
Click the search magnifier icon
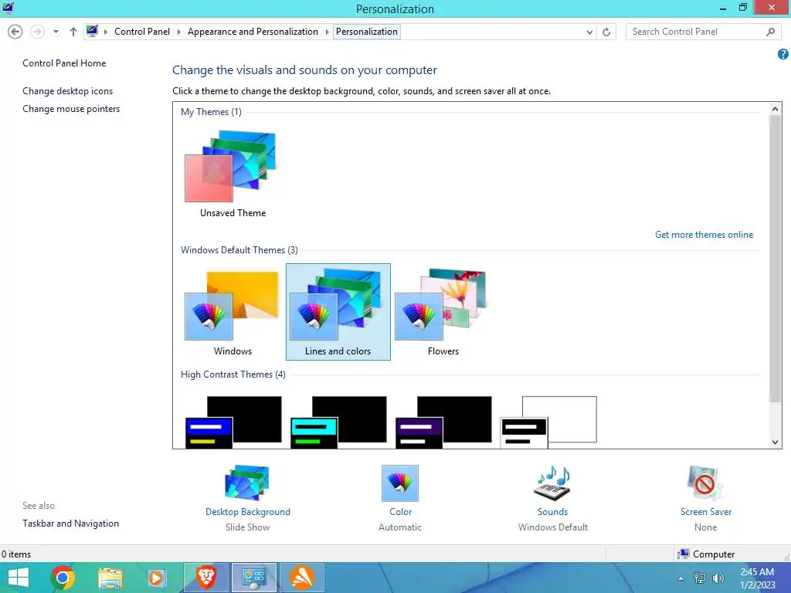(x=770, y=32)
